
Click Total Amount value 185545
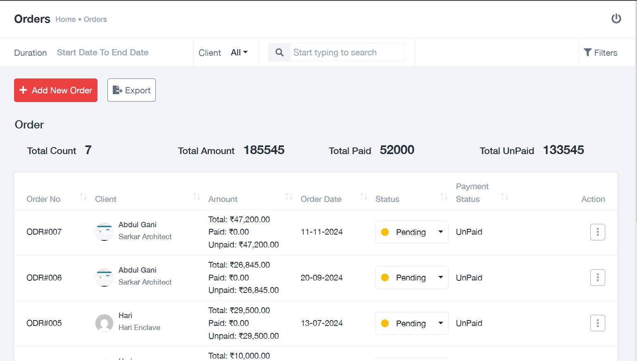pos(264,150)
